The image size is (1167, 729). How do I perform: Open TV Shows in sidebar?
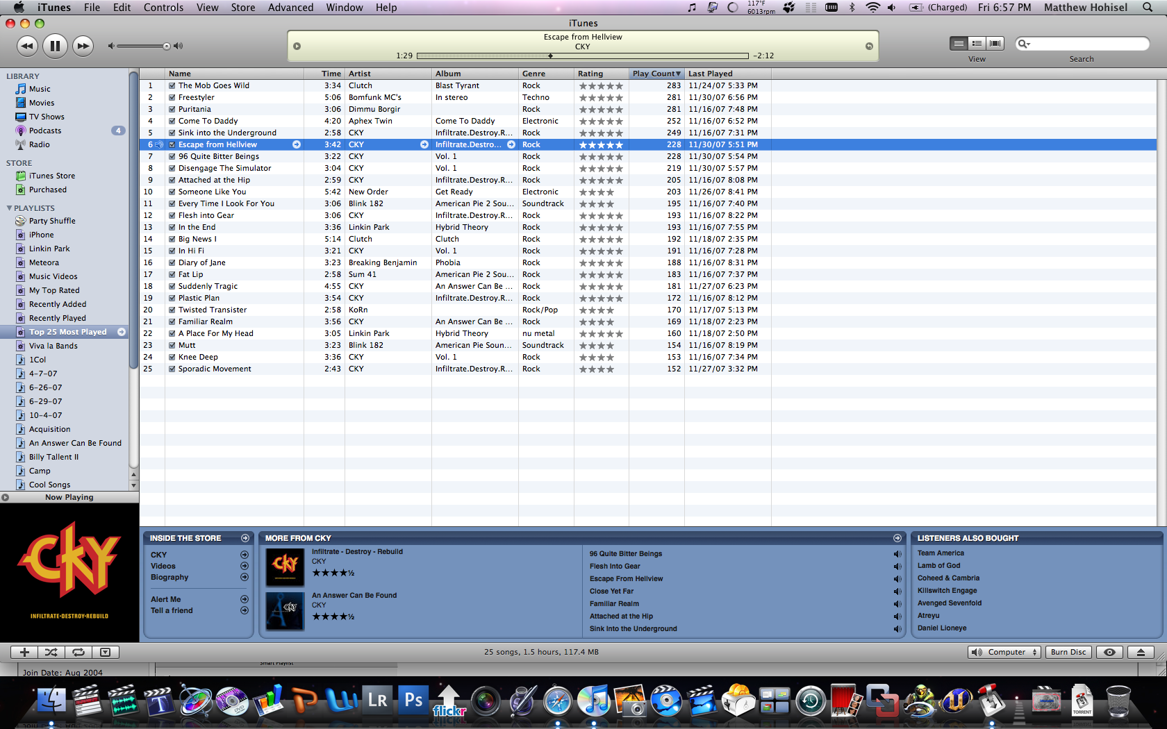[x=47, y=117]
